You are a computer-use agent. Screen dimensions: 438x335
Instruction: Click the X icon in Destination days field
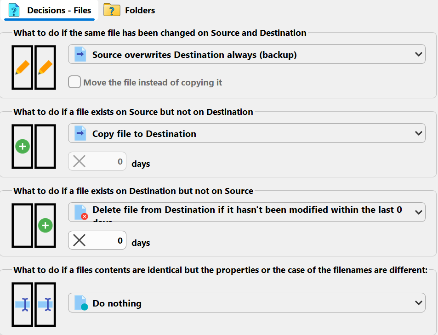tap(80, 241)
